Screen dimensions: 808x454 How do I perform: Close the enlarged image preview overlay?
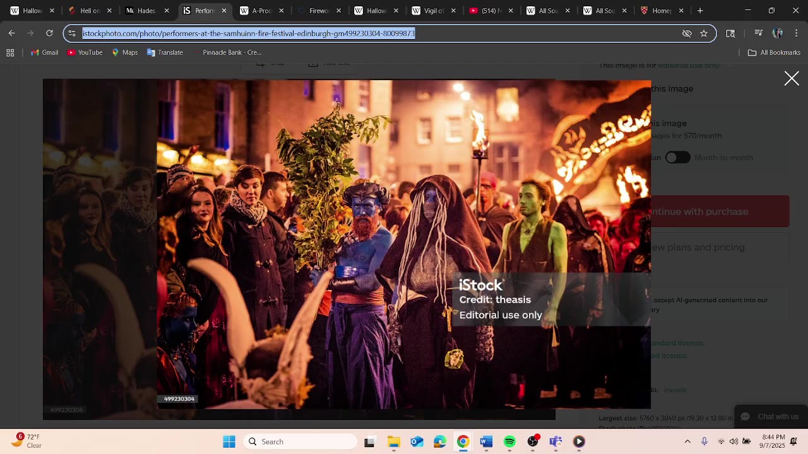coord(792,78)
